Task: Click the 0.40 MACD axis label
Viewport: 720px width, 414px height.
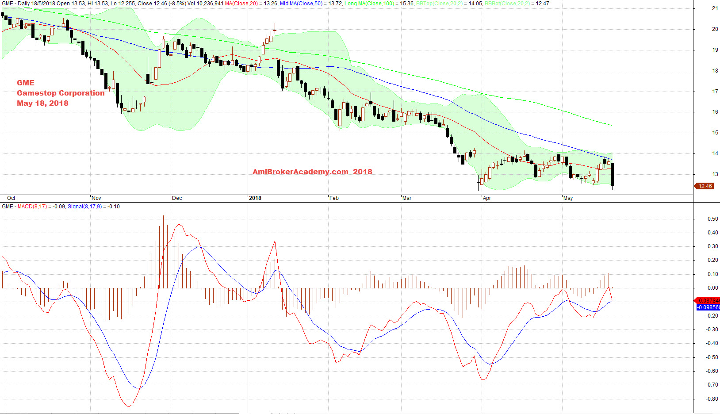Action: click(x=712, y=233)
